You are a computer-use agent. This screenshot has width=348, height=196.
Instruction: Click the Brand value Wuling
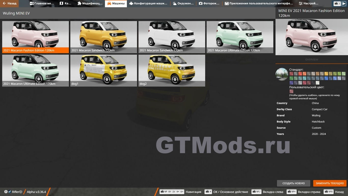click(x=316, y=115)
